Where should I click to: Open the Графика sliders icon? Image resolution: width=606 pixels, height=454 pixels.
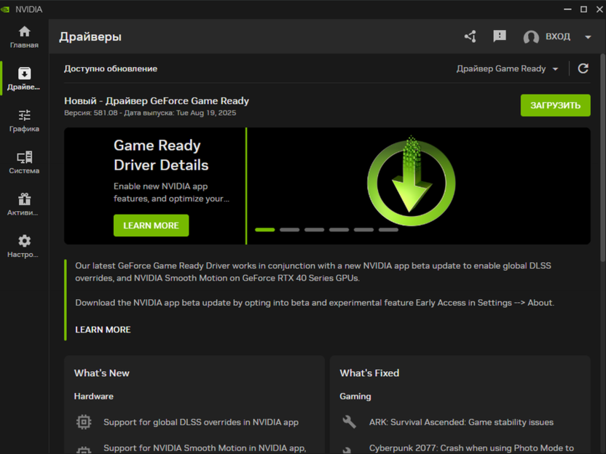coord(24,116)
